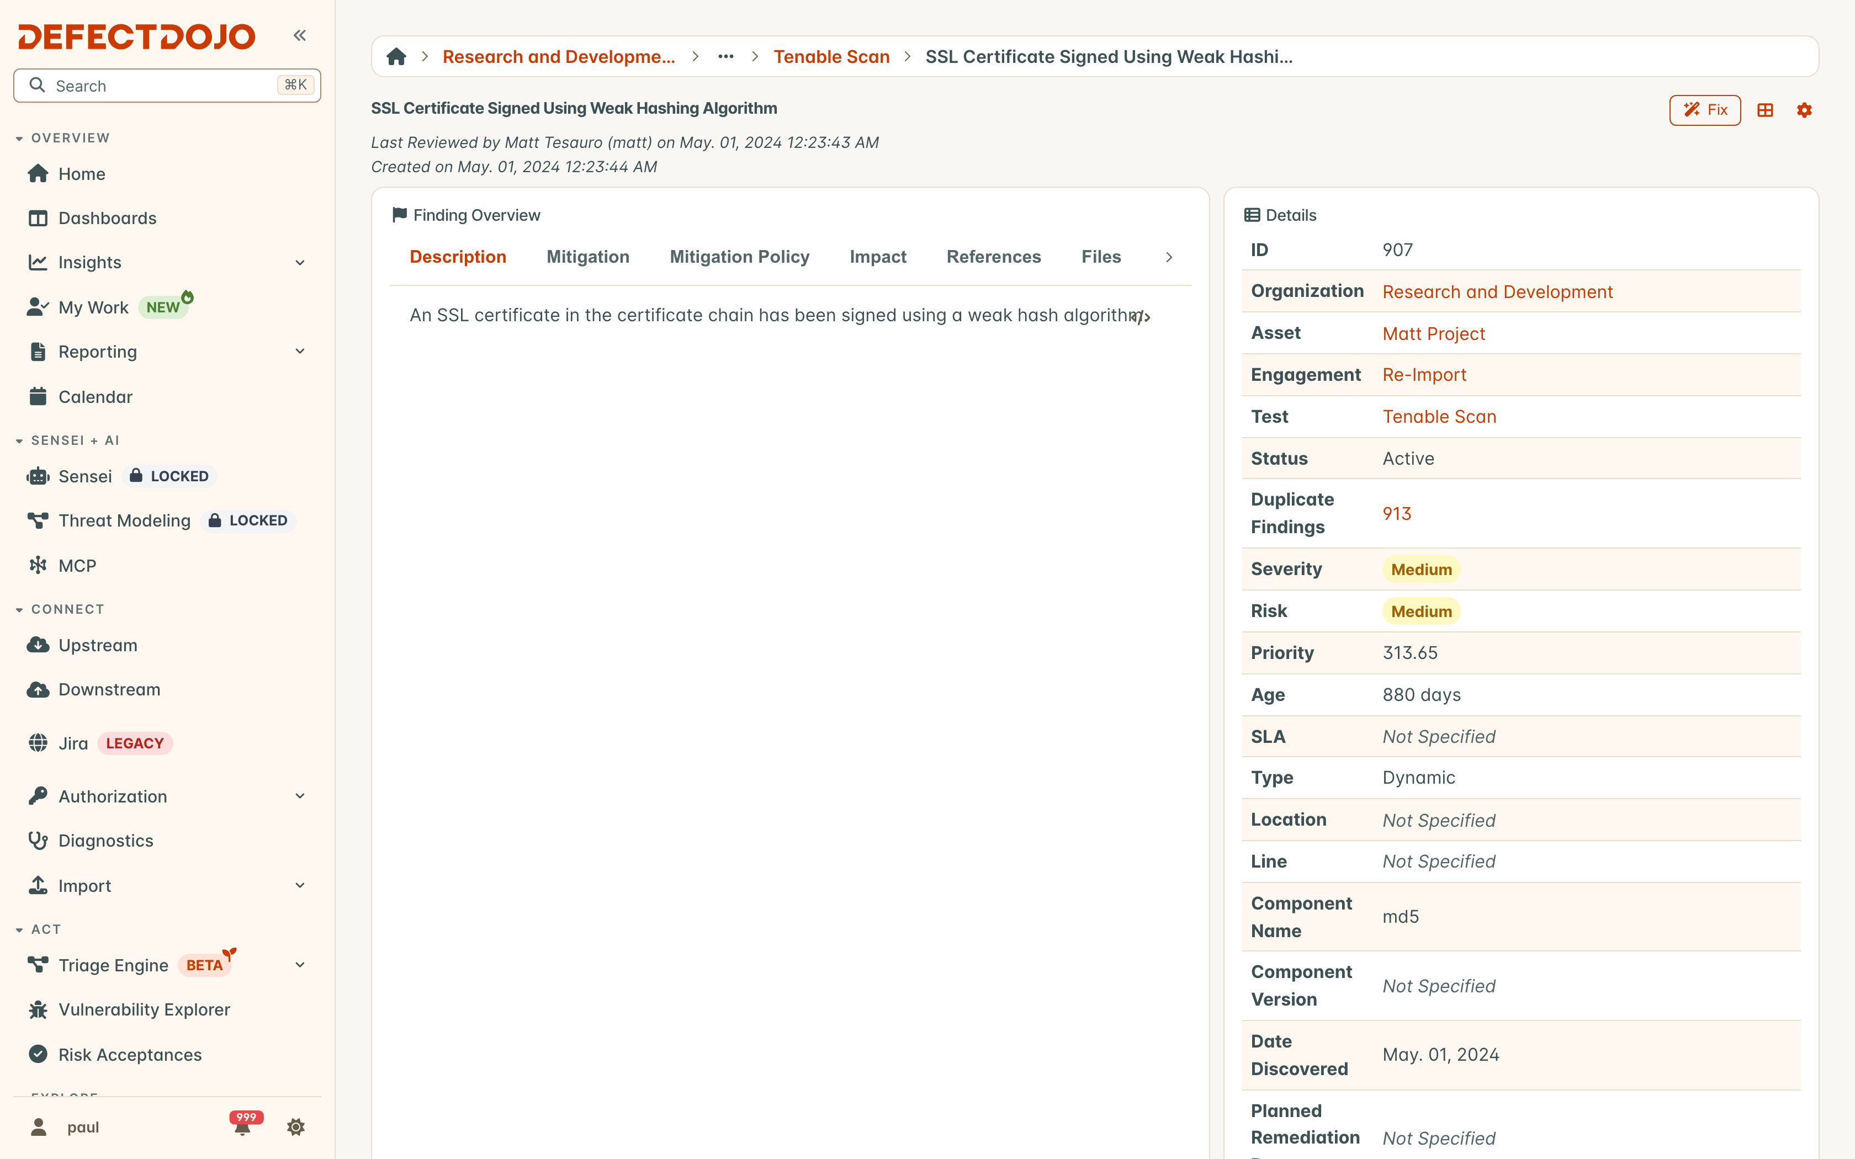The height and width of the screenshot is (1159, 1855).
Task: Collapse the OVERVIEW section header
Action: point(63,138)
